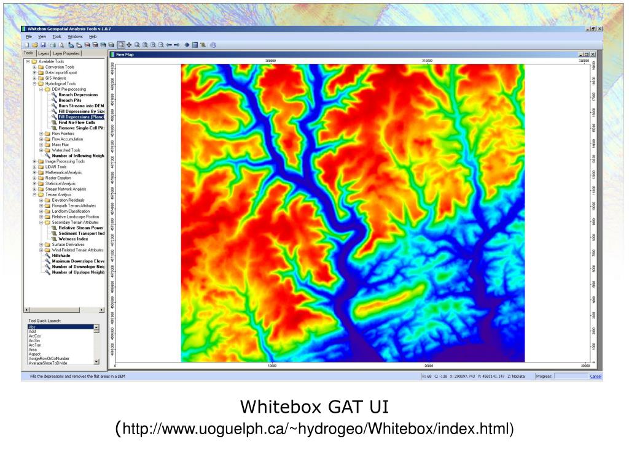Click the script icon beside Relative Stream Power
This screenshot has width=629, height=471.
coord(54,228)
